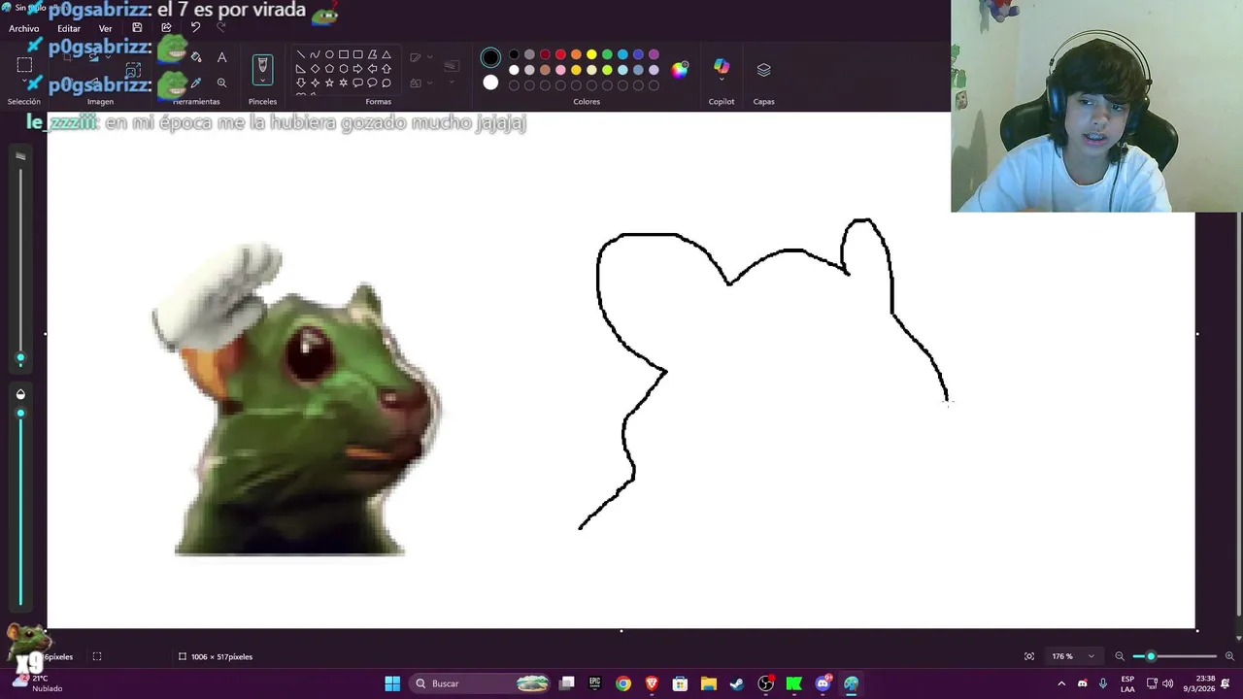Click the Copilot icon in the ribbon

(722, 66)
